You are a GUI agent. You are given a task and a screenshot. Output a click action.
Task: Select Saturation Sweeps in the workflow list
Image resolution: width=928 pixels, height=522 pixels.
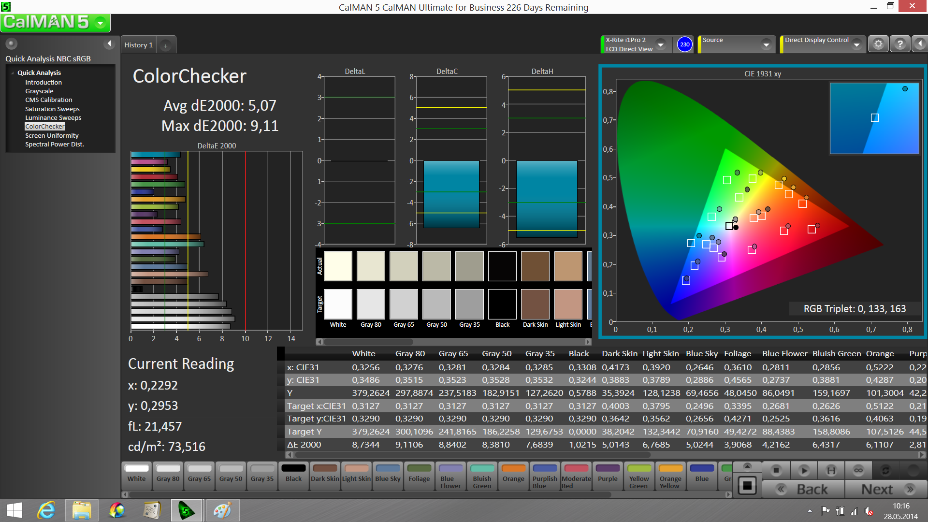tap(52, 109)
